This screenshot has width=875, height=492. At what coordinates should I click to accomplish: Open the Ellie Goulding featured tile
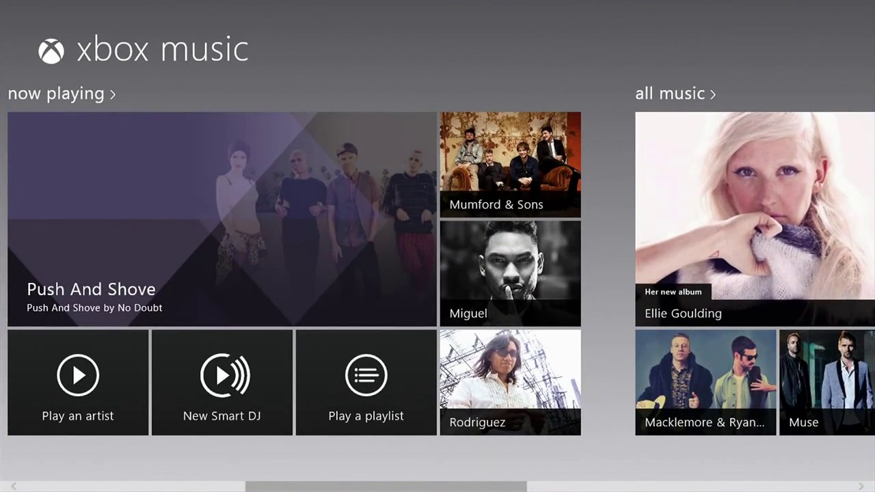click(755, 219)
